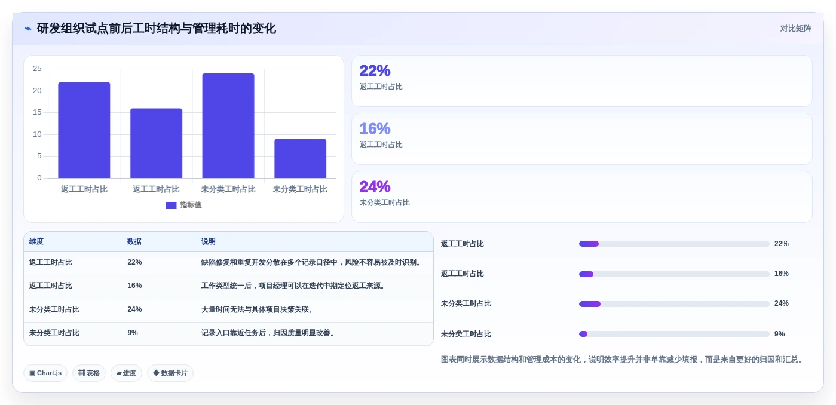Click 返工工时占比 label beside 16% progress bar
This screenshot has height=405, width=836.
click(463, 274)
